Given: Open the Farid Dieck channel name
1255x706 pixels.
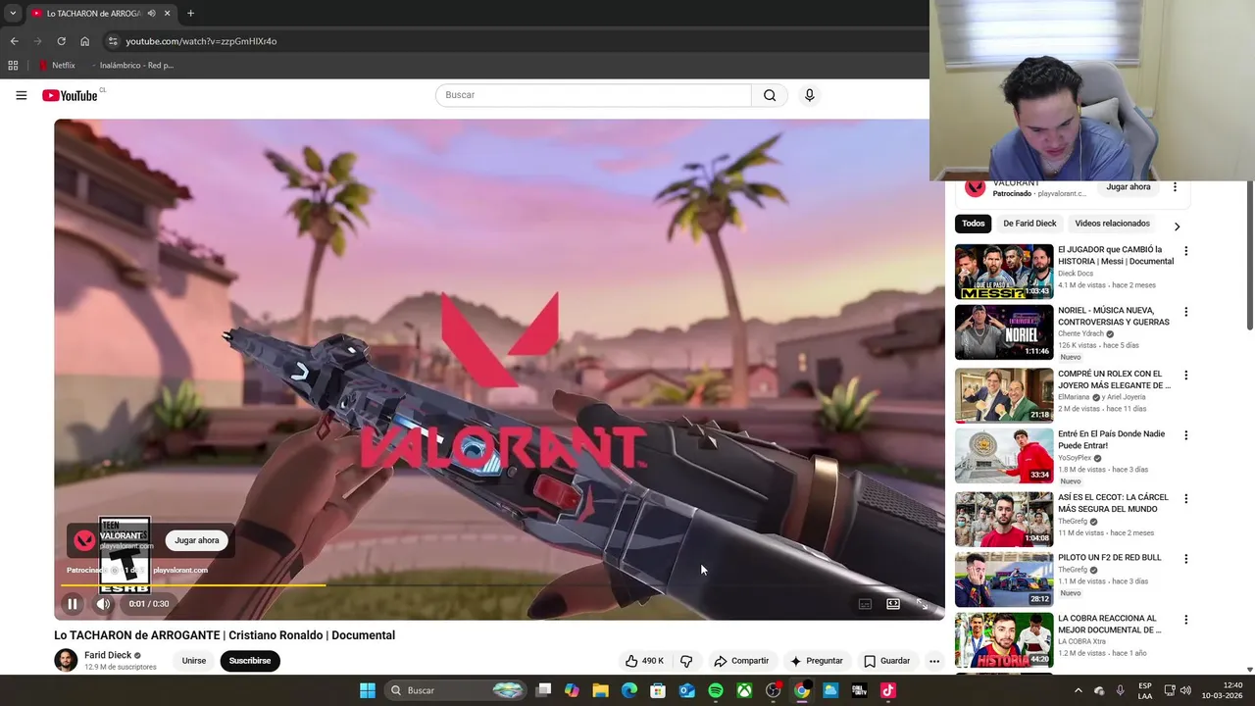Looking at the screenshot, I should (108, 655).
